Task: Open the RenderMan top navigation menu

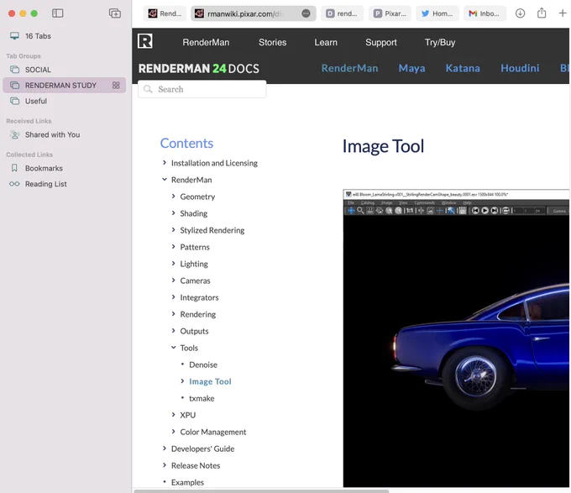Action: [206, 42]
